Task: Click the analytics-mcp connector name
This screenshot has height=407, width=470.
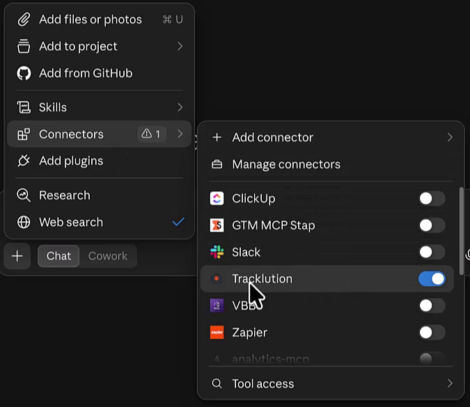Action: [x=270, y=359]
